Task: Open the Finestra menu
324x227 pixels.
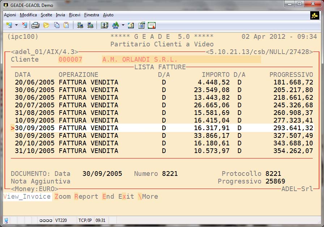Action: tap(91, 15)
